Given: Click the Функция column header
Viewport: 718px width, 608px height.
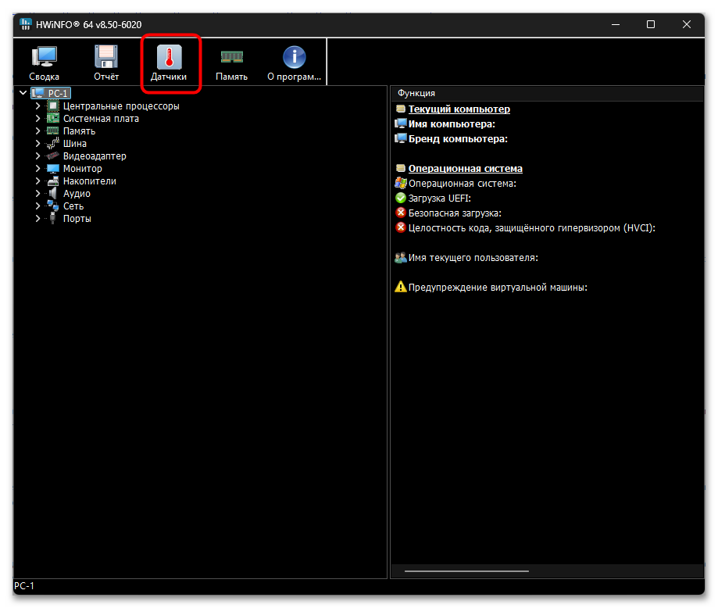Looking at the screenshot, I should pyautogui.click(x=547, y=93).
